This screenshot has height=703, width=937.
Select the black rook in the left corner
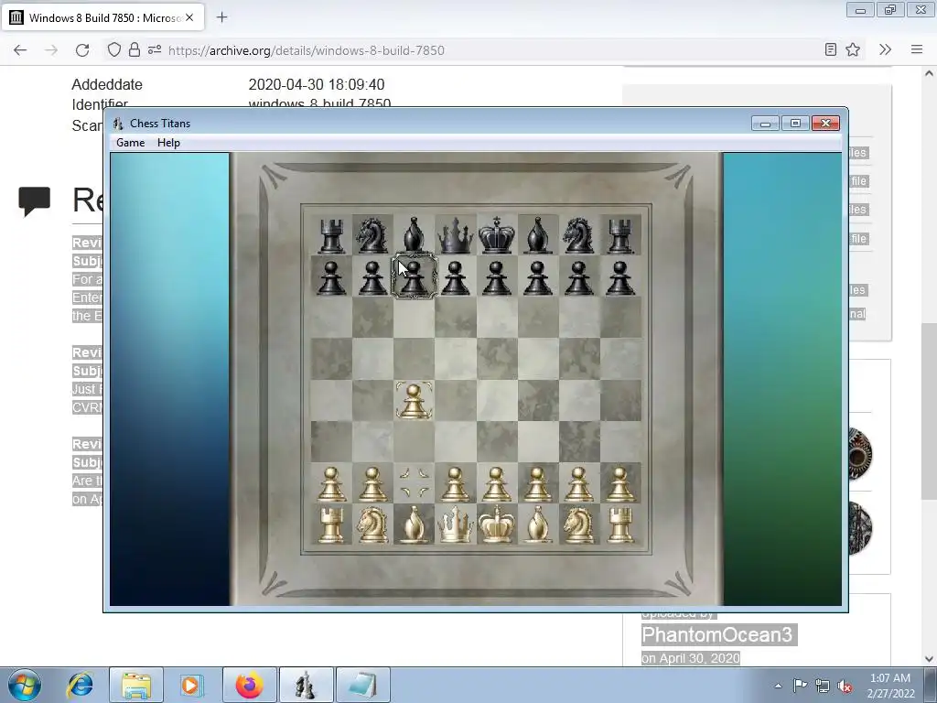pos(331,235)
